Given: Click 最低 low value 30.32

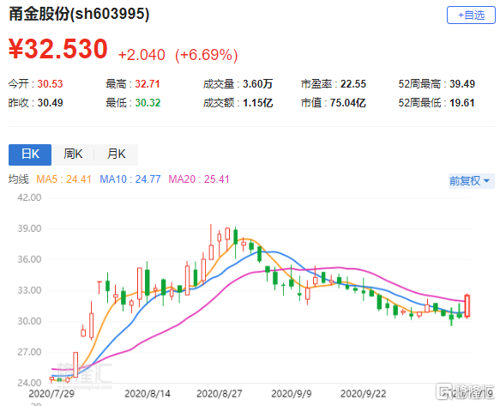Looking at the screenshot, I should point(148,103).
